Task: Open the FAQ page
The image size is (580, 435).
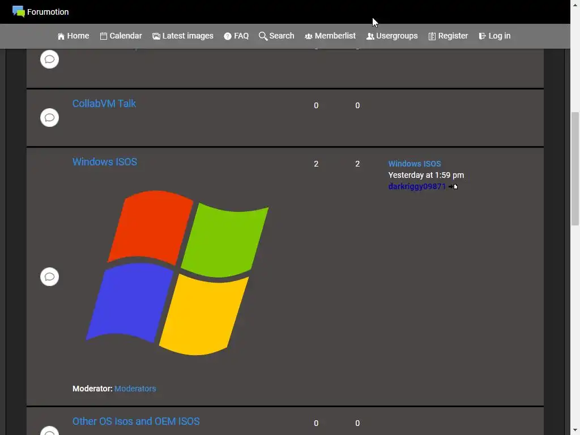Action: click(236, 36)
